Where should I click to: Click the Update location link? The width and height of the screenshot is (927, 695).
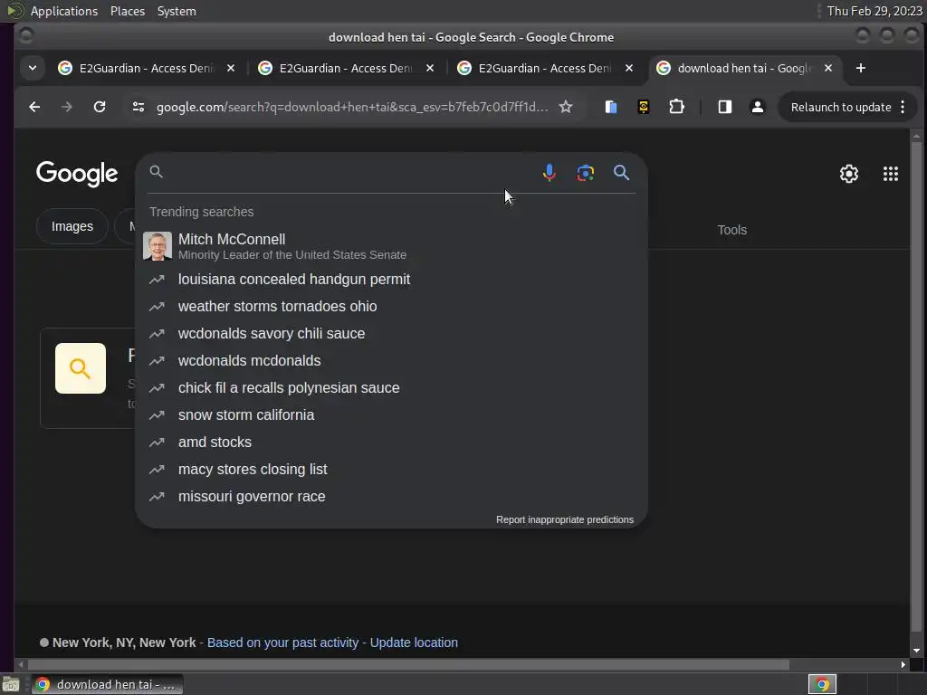click(414, 643)
